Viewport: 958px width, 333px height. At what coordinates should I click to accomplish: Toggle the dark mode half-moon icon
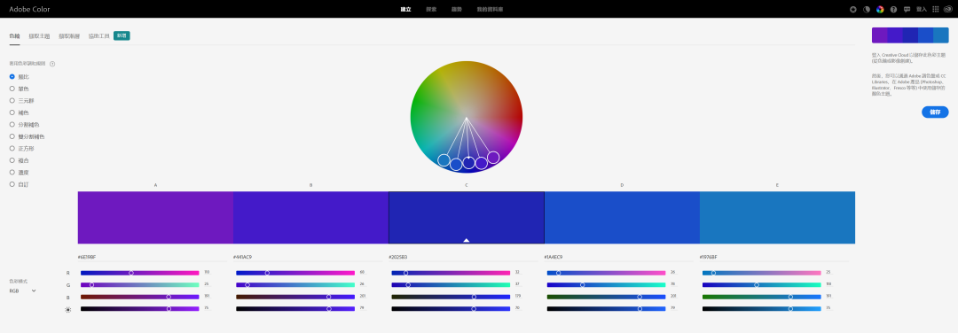click(867, 9)
